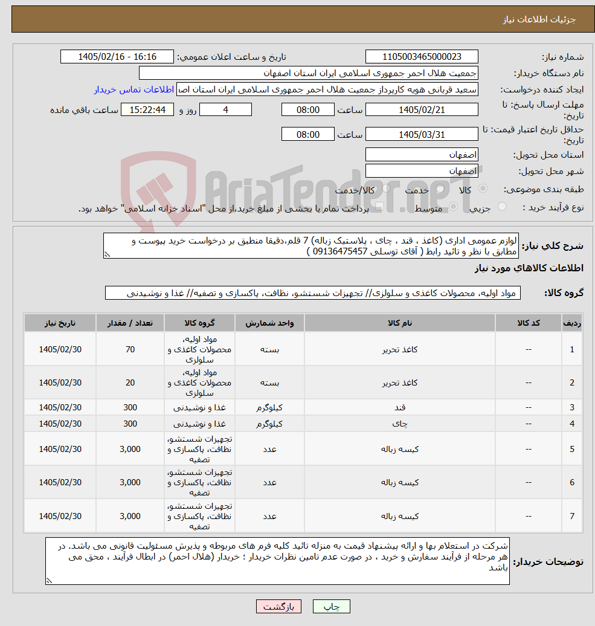595x626 pixels.
Task: Toggle the treasury bonds payment checkbox
Action: [x=380, y=207]
